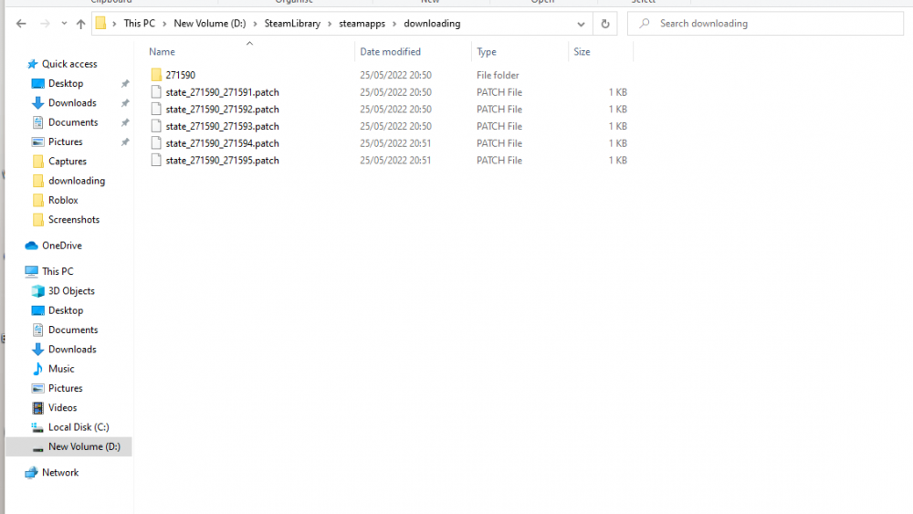Open the Captures folder in Quick access
Screen dimensions: 913x514
[67, 162]
